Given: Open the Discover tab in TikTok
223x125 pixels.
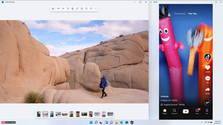Looking at the screenshot, I should 174,111.
